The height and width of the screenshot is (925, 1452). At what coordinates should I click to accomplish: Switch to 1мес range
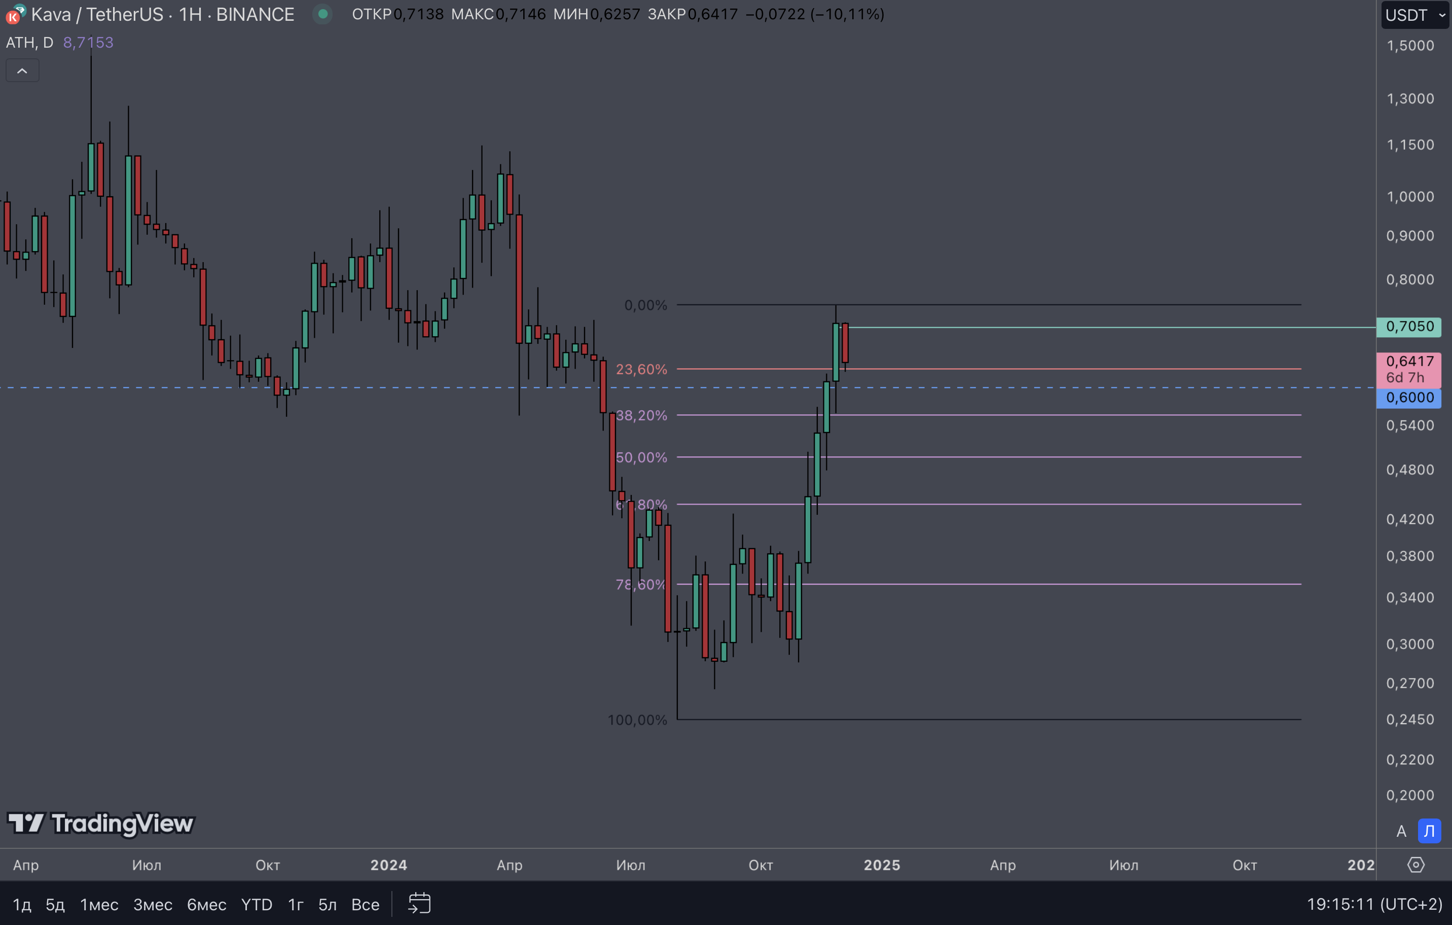click(99, 905)
